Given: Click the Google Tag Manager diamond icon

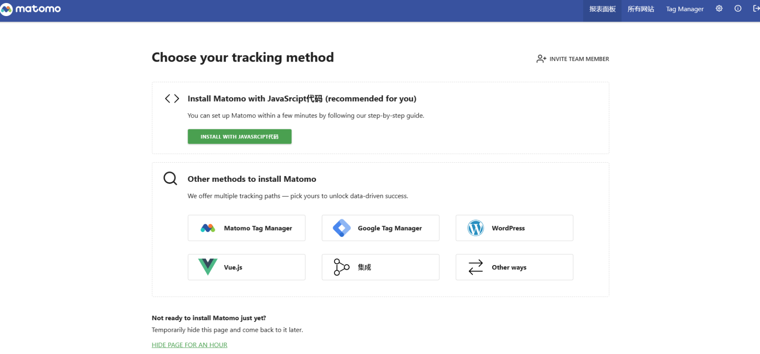Looking at the screenshot, I should [342, 228].
